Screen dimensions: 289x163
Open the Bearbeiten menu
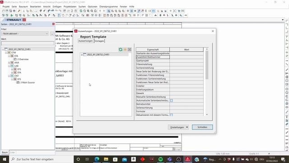(35, 6)
